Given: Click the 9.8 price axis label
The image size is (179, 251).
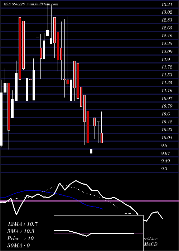Looking at the screenshot, I should (164, 146).
